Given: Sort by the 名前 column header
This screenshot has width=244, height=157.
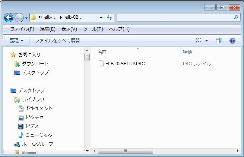Looking at the screenshot, I should pyautogui.click(x=102, y=52).
